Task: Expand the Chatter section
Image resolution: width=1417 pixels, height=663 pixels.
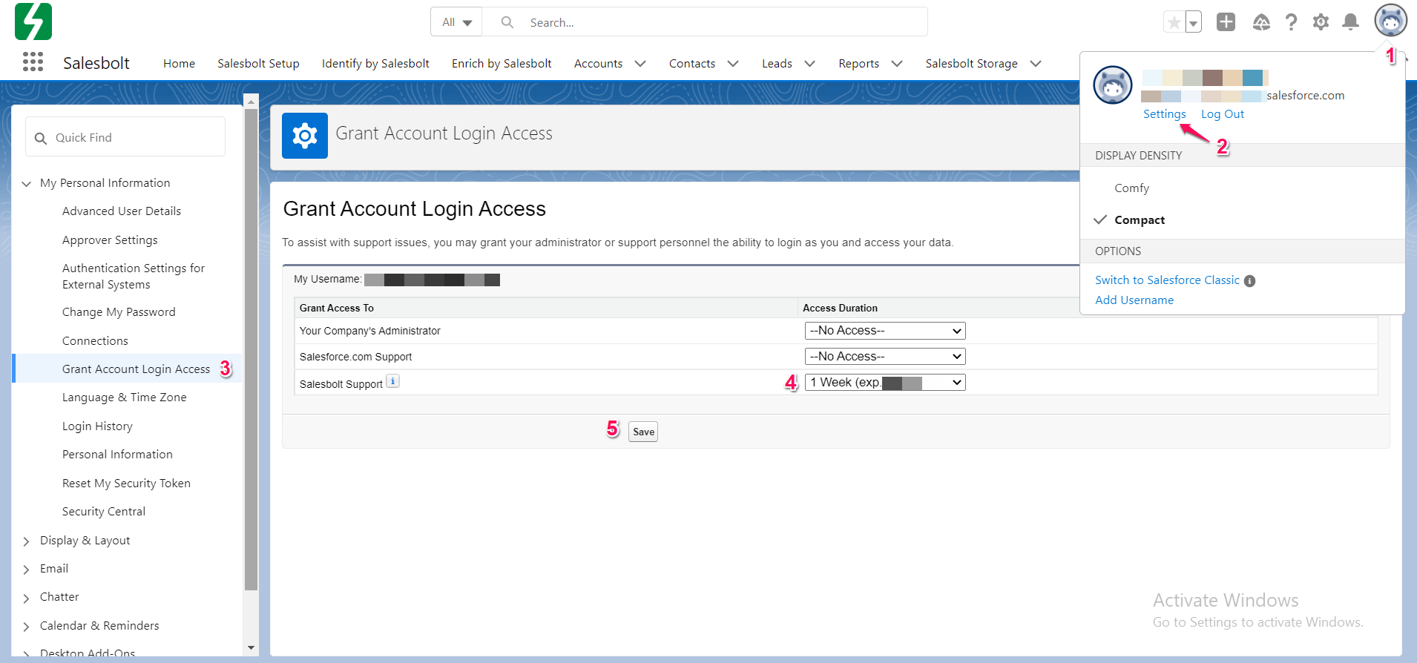Action: (x=27, y=598)
